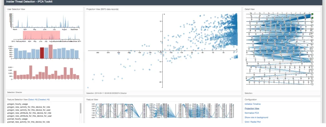Open the Projection View configuration link
326x127 pixels.
coord(252,109)
